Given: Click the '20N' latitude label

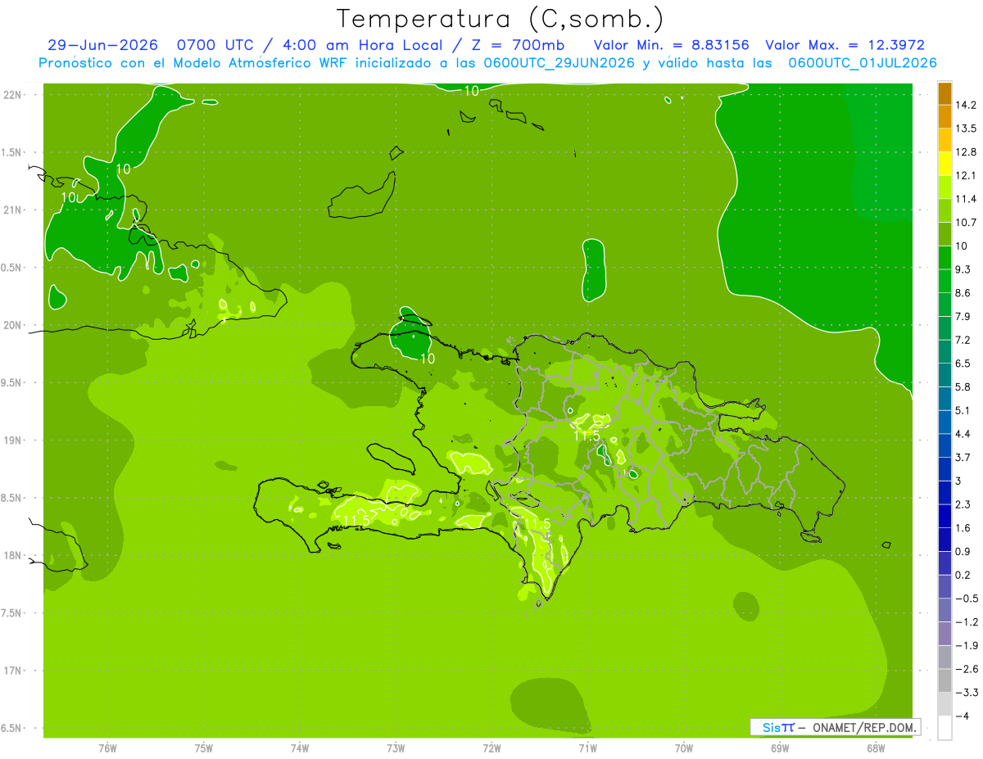Looking at the screenshot, I should click(x=14, y=325).
